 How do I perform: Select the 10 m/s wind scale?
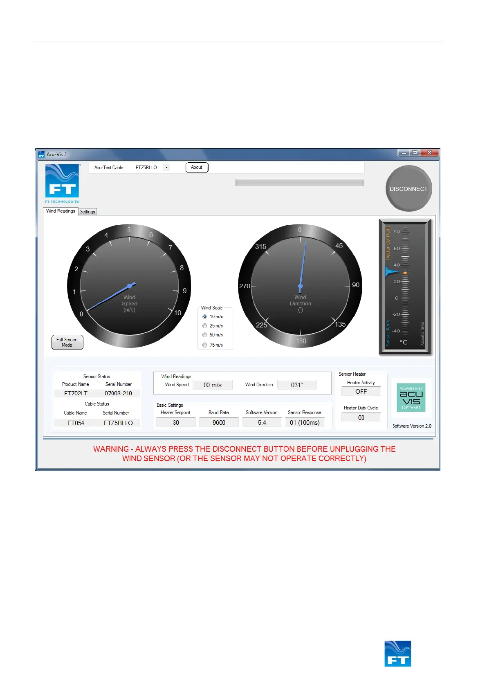(x=205, y=317)
